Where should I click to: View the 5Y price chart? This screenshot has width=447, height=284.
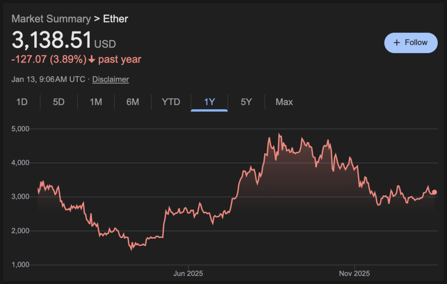tap(246, 102)
